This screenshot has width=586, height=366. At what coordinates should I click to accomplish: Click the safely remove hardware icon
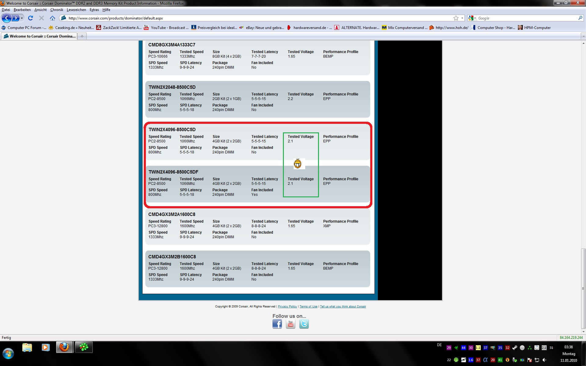tap(515, 360)
